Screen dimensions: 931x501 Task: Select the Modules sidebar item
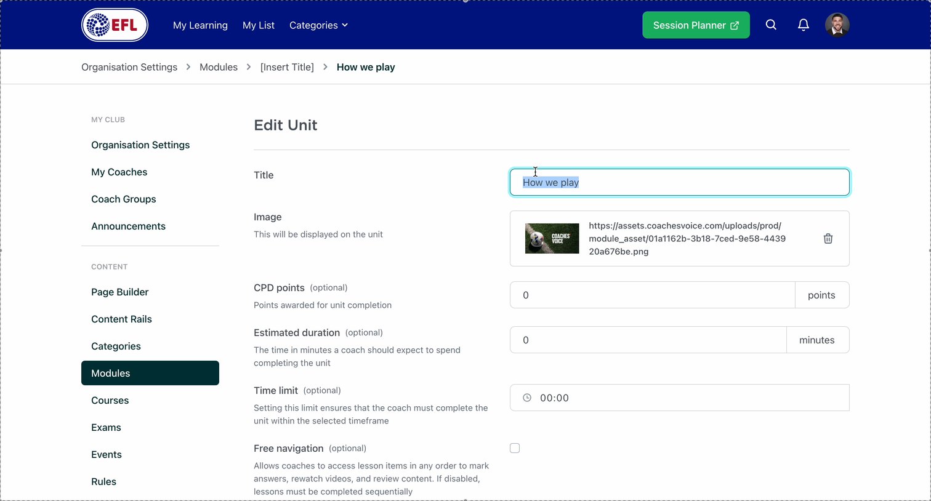pyautogui.click(x=150, y=373)
